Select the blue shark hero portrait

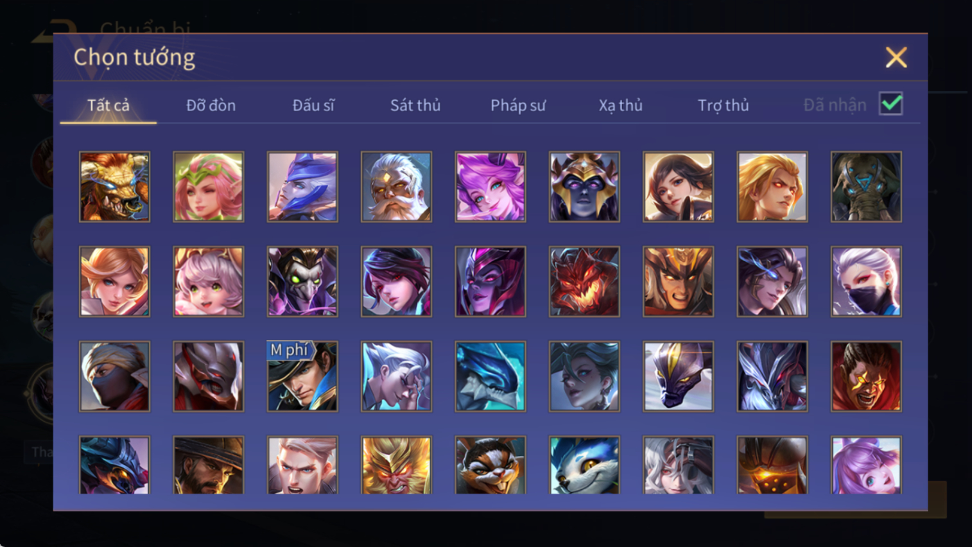tap(490, 376)
